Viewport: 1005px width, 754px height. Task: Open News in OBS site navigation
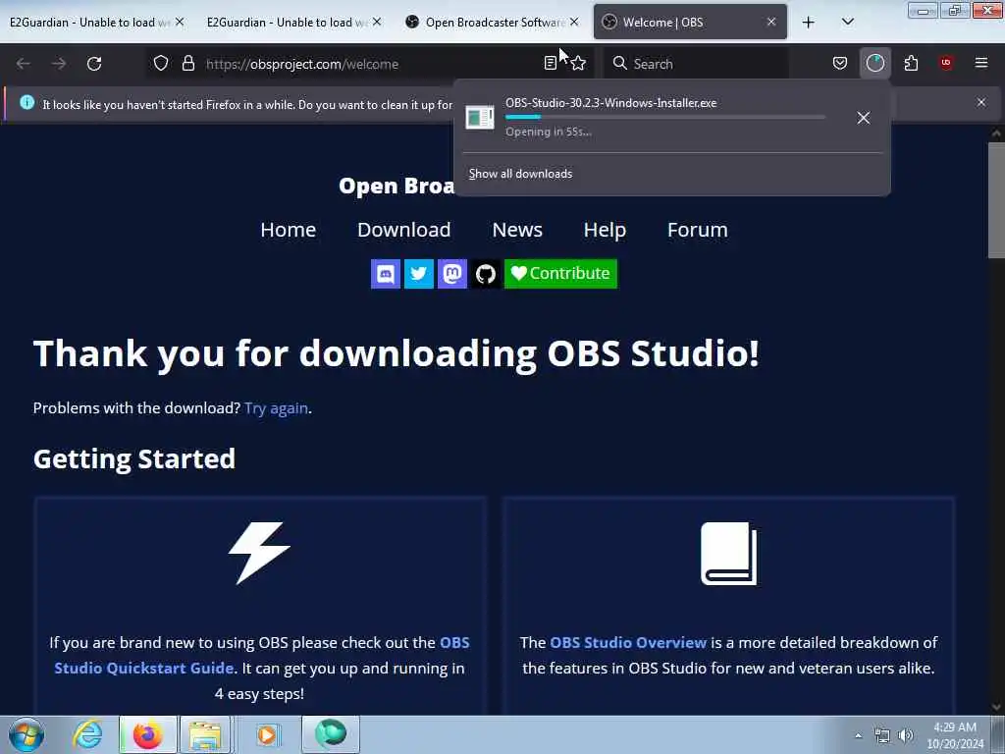click(x=517, y=230)
